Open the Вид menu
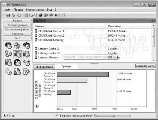Screen dimensions: 158x120 coord(49,10)
